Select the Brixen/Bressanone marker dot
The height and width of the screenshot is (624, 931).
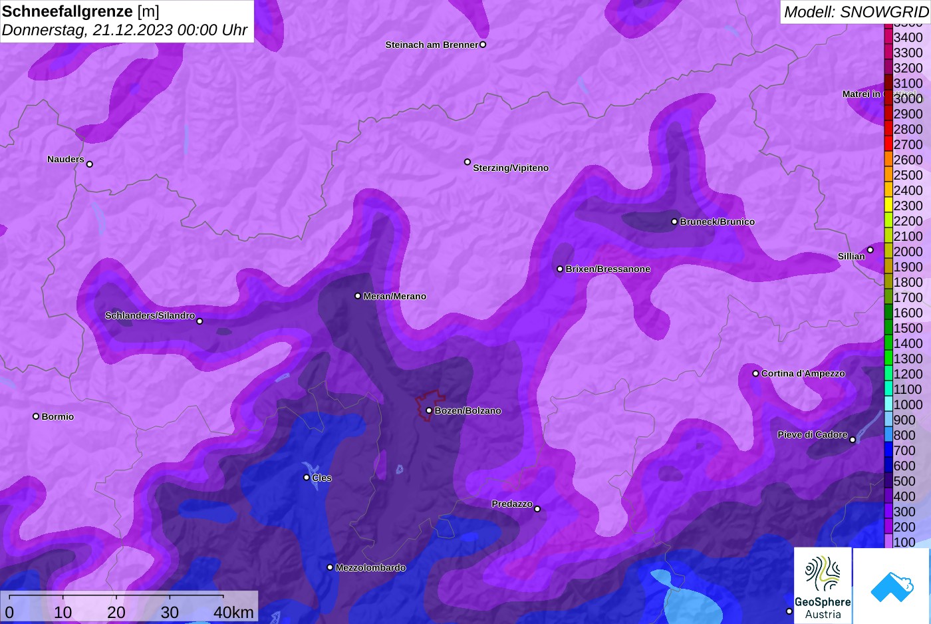(560, 269)
